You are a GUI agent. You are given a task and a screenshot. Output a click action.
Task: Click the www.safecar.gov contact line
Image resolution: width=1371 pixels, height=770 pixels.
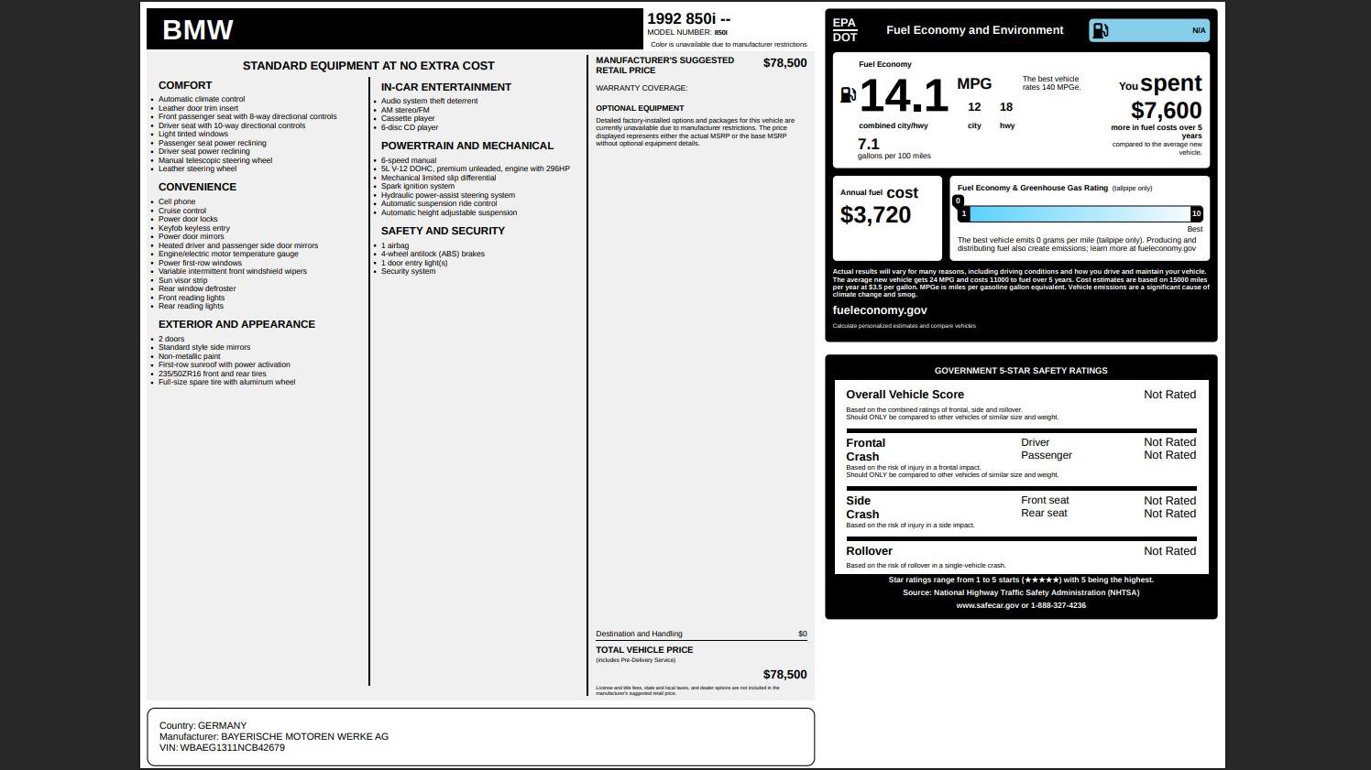[1020, 605]
